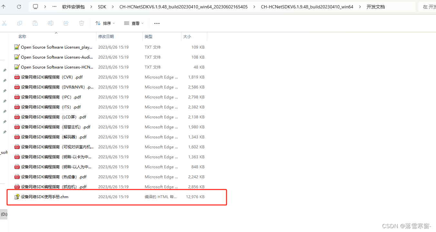Open the toolbar See more (···) menu
This screenshot has height=232, width=436.
(157, 23)
